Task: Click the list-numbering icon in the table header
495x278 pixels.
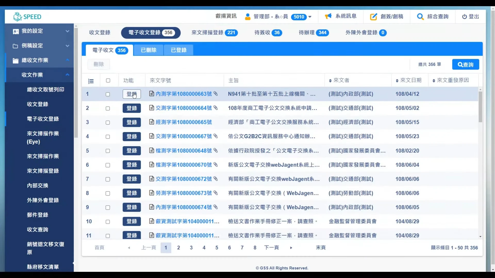Action: (x=91, y=81)
